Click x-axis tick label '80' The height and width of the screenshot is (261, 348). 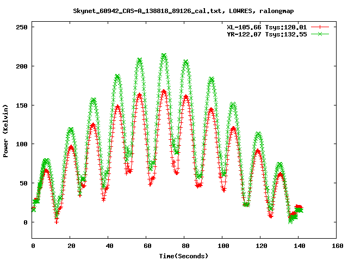(x=186, y=246)
